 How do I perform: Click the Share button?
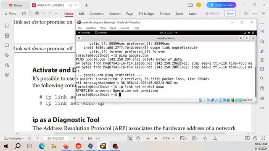pos(230,13)
